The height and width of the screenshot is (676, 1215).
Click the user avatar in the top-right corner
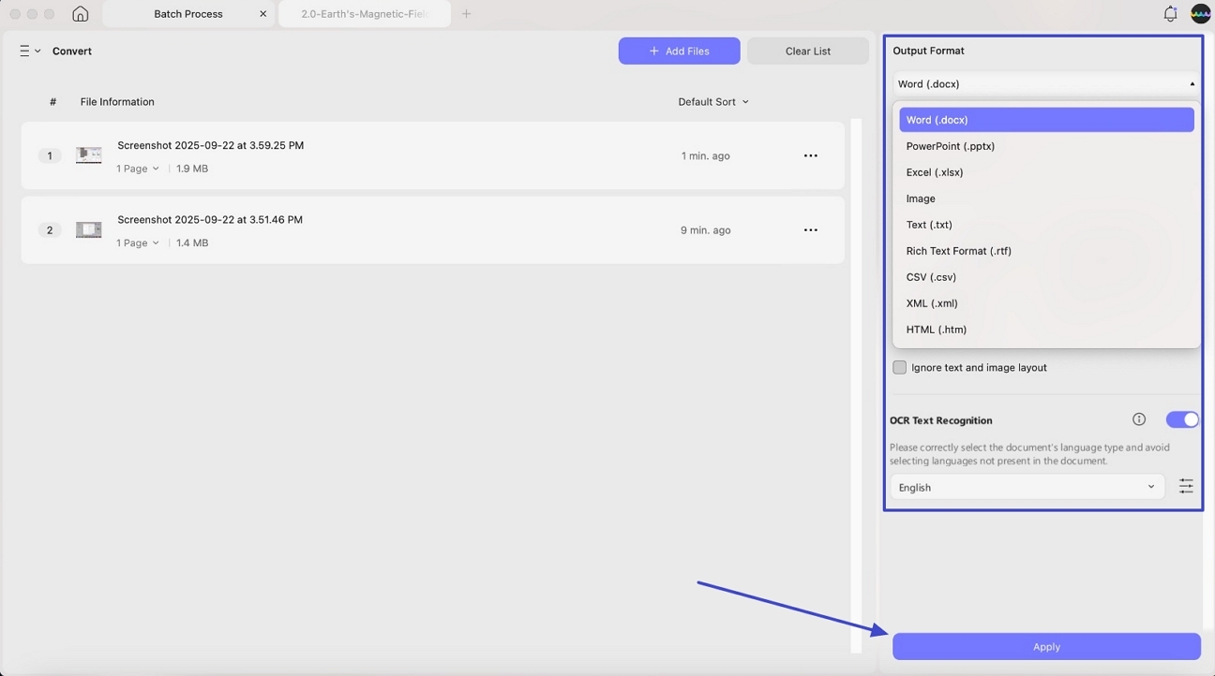click(1201, 13)
